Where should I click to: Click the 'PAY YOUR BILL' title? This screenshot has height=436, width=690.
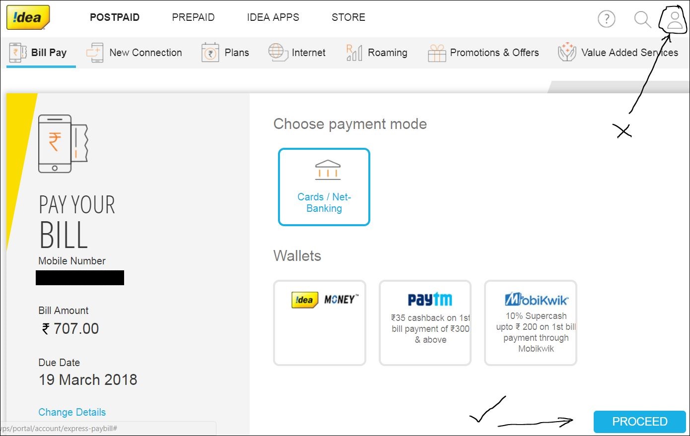(77, 221)
